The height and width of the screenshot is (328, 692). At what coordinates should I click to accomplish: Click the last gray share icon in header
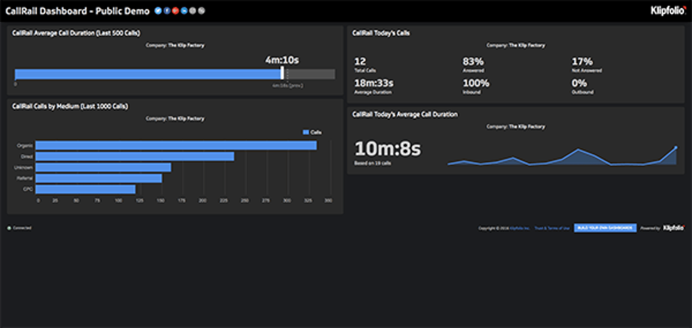click(201, 11)
